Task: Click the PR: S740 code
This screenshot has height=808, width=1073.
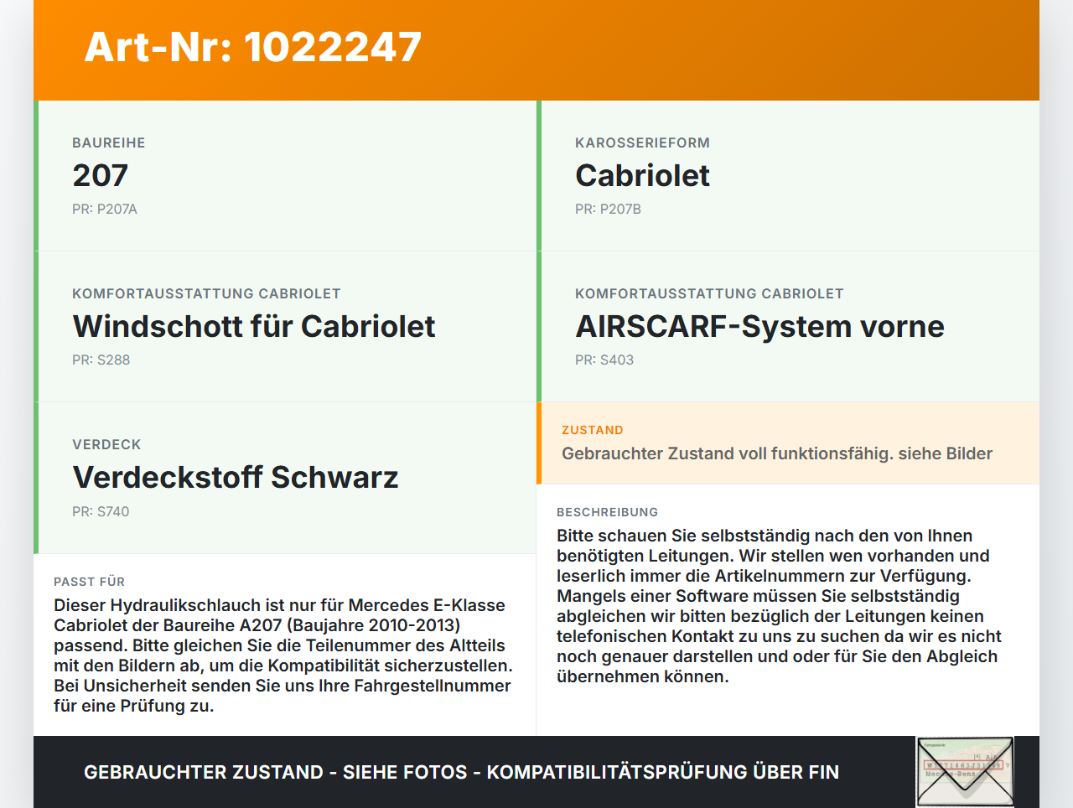Action: pos(101,511)
